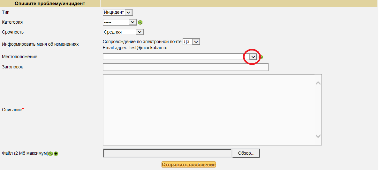Image resolution: width=379 pixels, height=171 pixels.
Task: Submit the form with Отправить сообщение
Action: coord(188,165)
